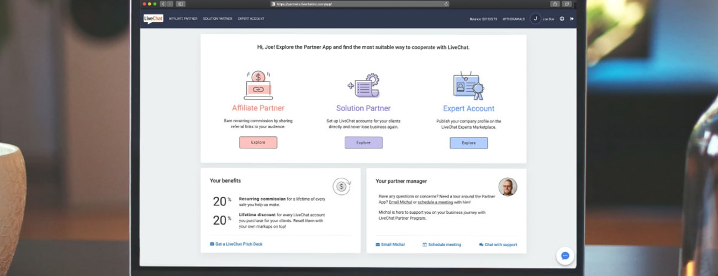Open the Expert Account nav item
This screenshot has width=718, height=276.
251,19
